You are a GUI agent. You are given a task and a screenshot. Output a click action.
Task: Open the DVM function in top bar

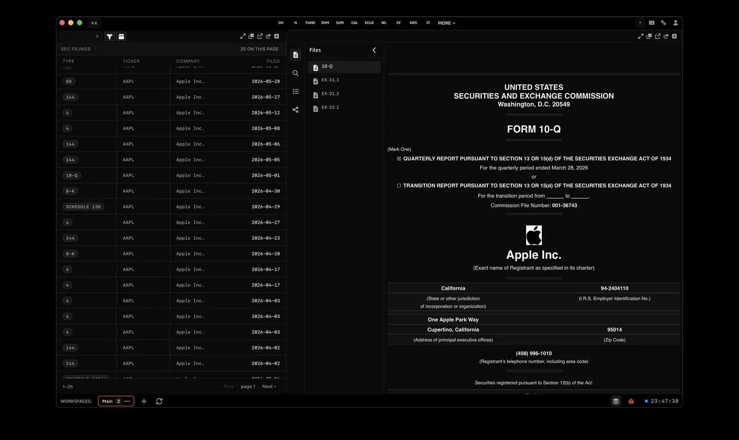click(325, 23)
